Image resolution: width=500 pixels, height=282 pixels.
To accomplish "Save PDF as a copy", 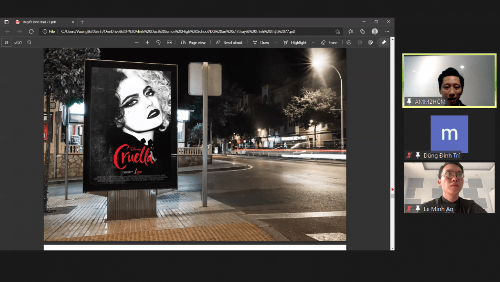I will tap(371, 43).
